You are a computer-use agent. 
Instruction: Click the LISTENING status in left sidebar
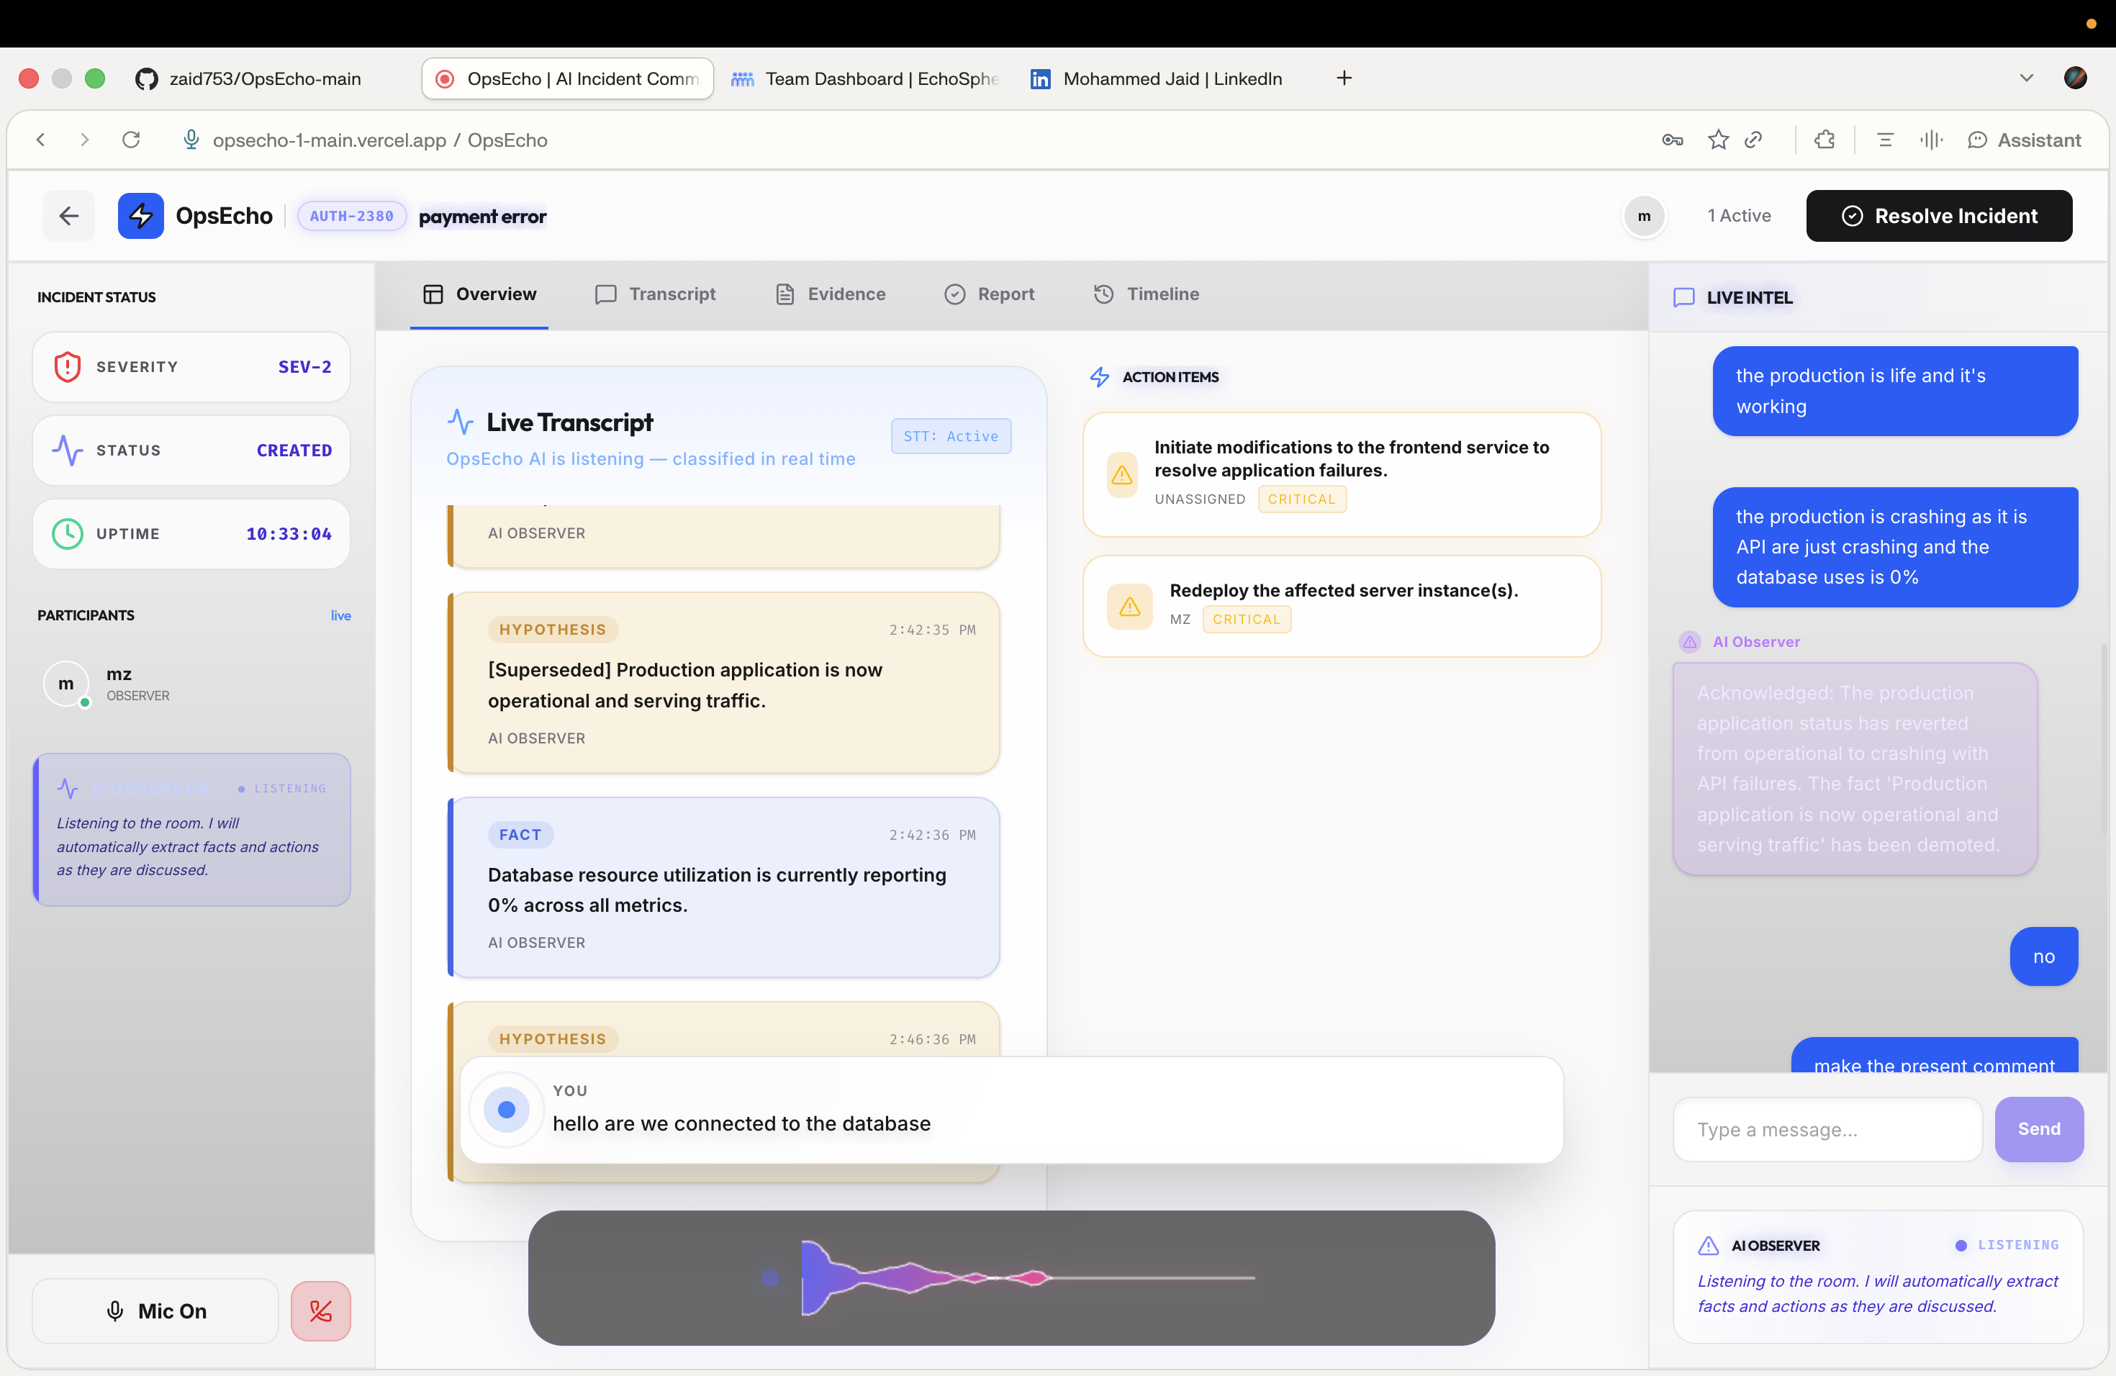tap(282, 789)
